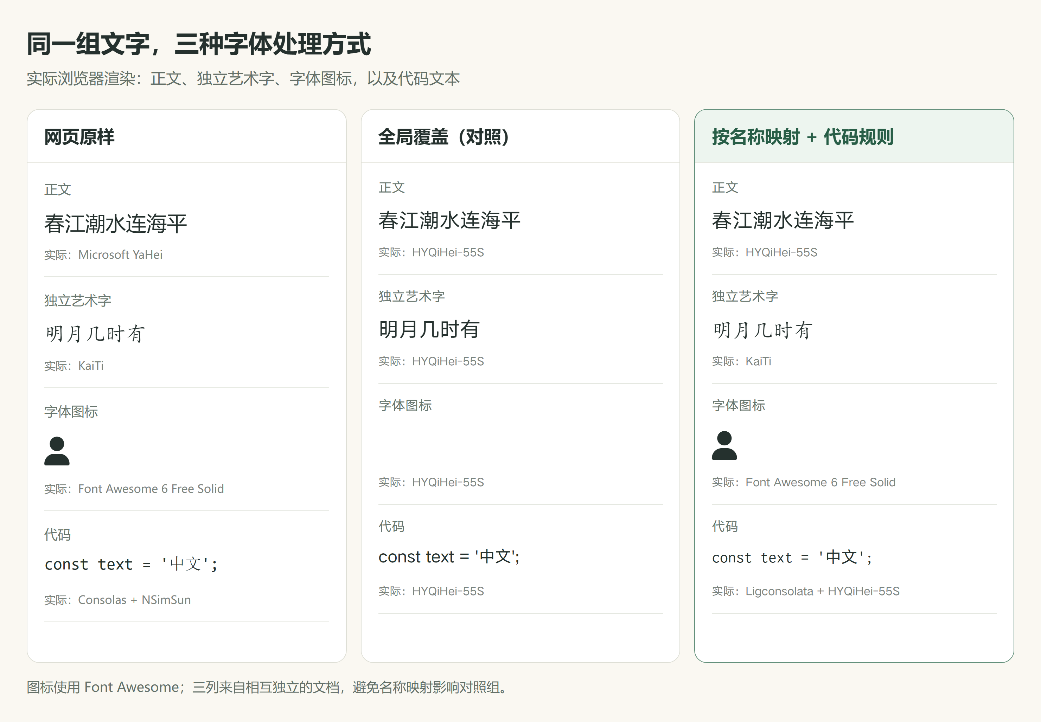Click the 网页原样 card title

pos(79,137)
